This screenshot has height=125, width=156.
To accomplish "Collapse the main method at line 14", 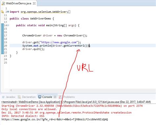I will (8, 25).
